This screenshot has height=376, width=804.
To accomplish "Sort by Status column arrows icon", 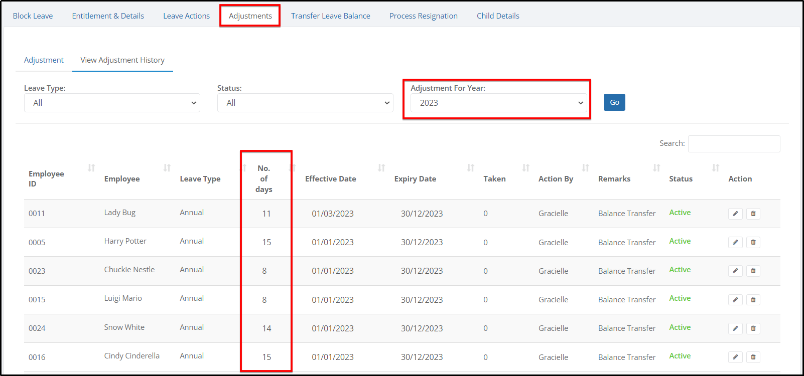I will coord(716,167).
